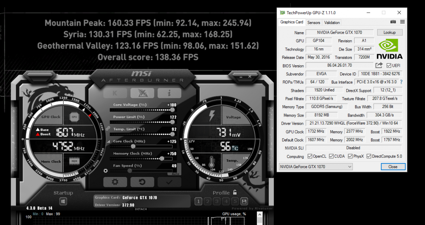Toggle the Profile lock padlock
The image size is (425, 225).
pos(234,193)
